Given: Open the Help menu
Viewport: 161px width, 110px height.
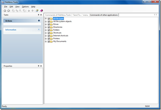Looking at the screenshot, I should 33,7.
